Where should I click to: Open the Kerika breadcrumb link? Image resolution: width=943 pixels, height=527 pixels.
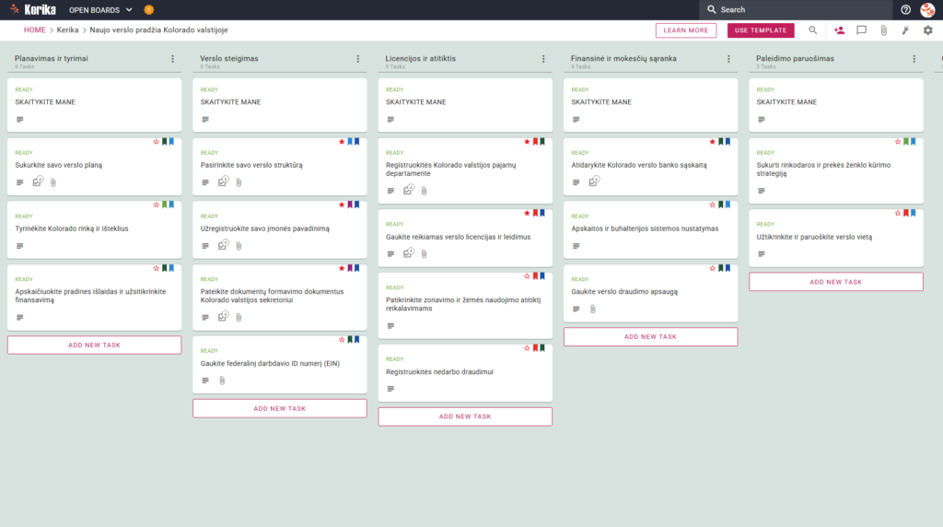(67, 30)
